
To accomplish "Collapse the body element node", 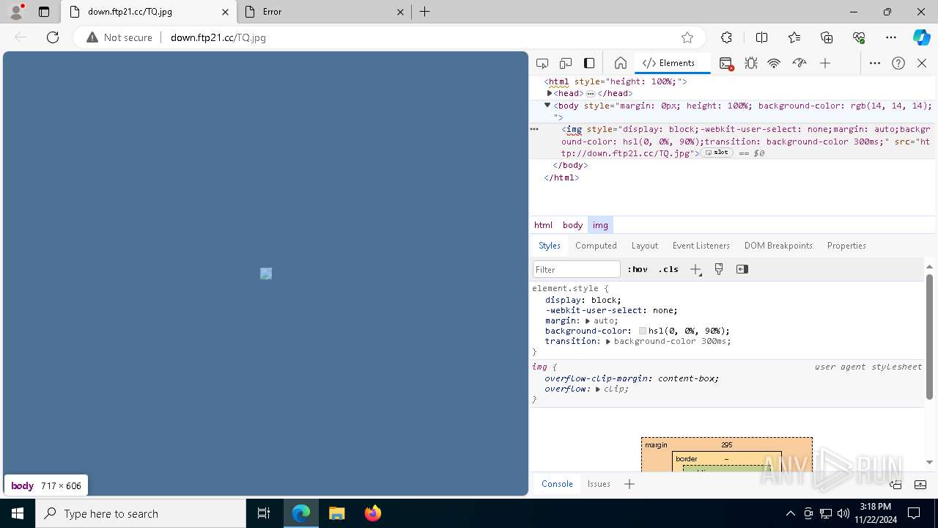I will pyautogui.click(x=547, y=105).
